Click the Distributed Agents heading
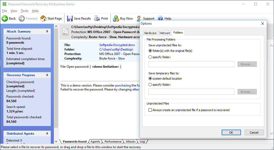Viewport: 274px width, 150px height. pyautogui.click(x=20, y=134)
